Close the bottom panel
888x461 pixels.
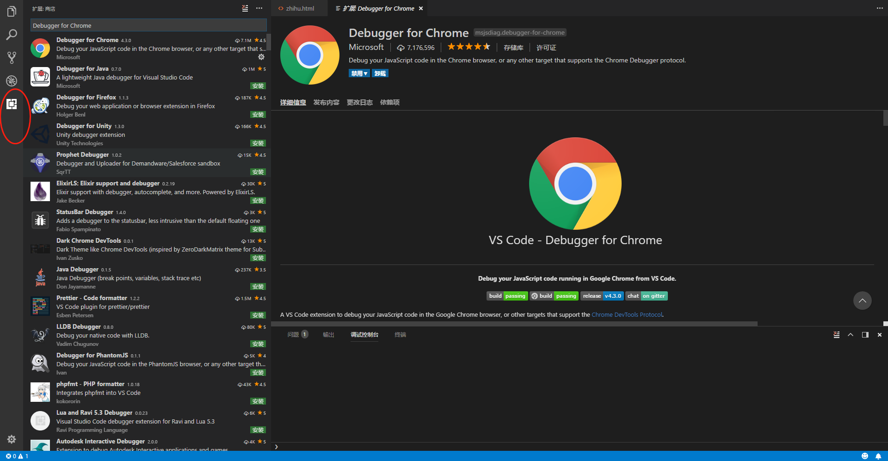[x=880, y=335]
